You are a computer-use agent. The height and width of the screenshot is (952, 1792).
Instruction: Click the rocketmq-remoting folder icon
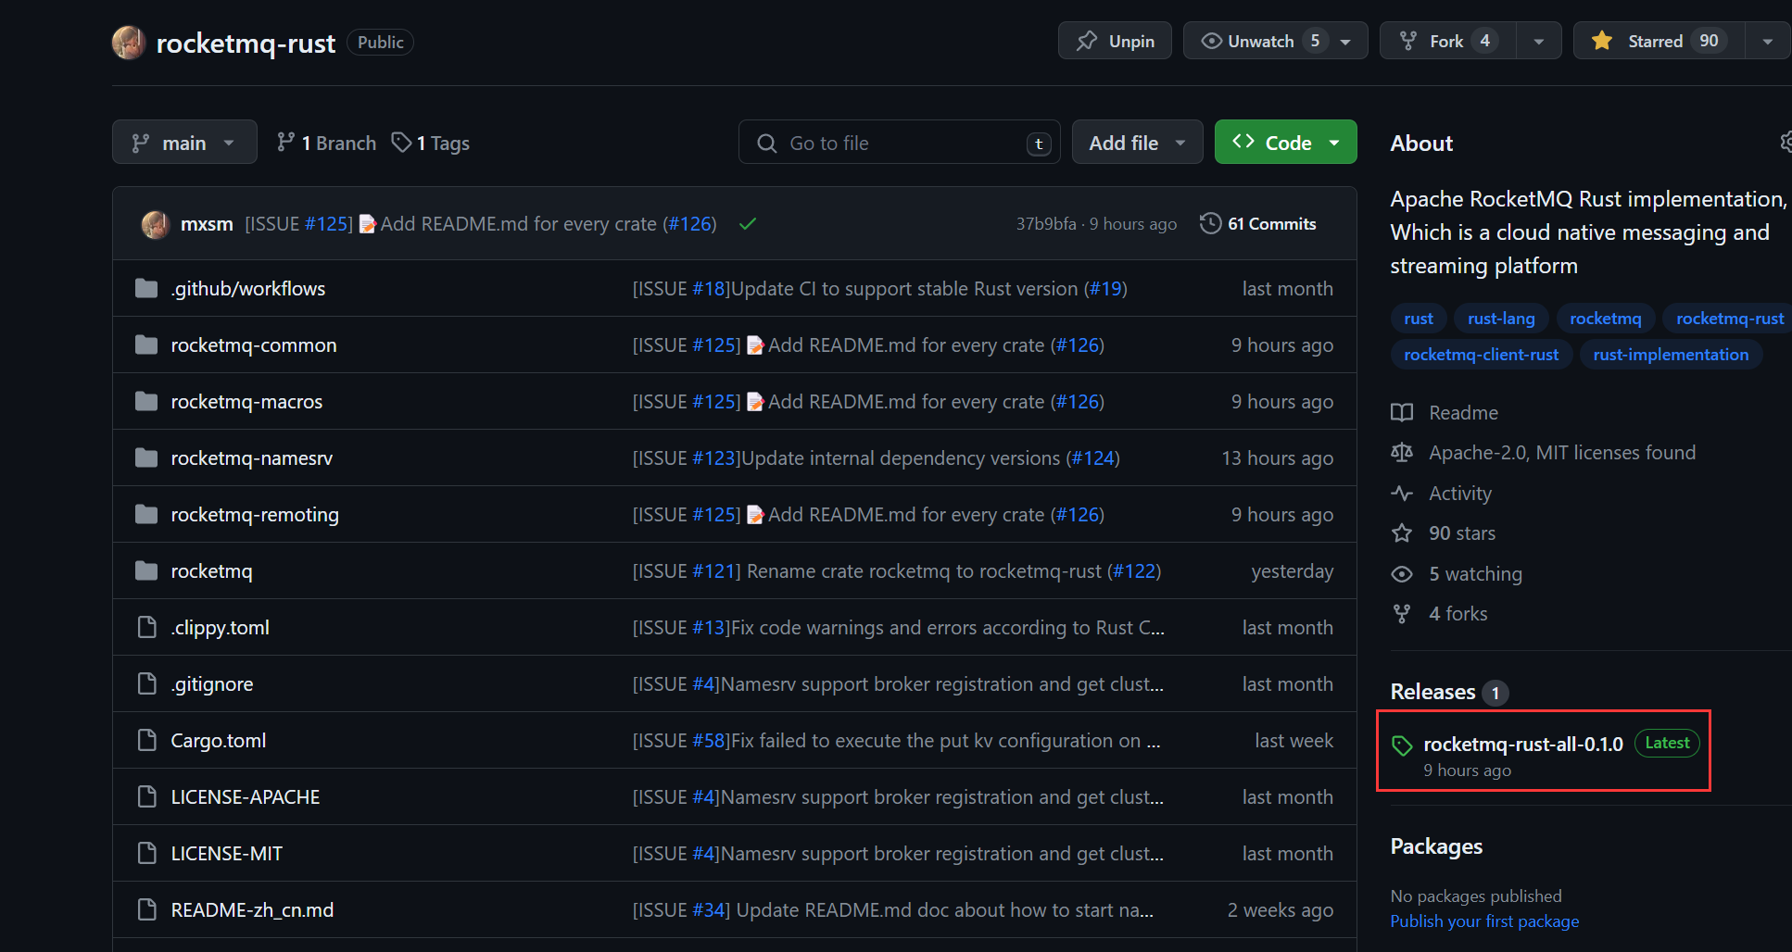click(x=146, y=515)
